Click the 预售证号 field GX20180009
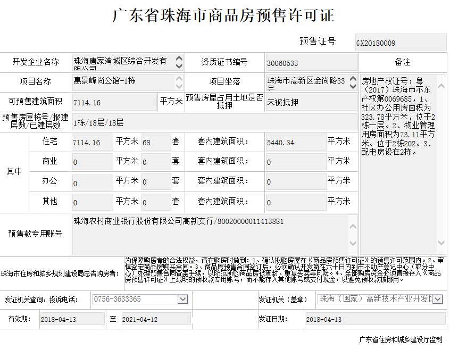This screenshot has height=349, width=450. pos(401,43)
